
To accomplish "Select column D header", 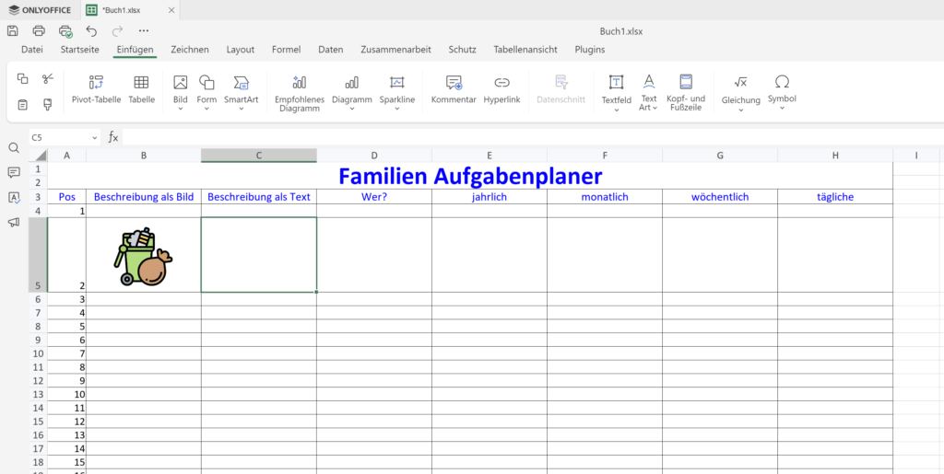I will pos(374,156).
